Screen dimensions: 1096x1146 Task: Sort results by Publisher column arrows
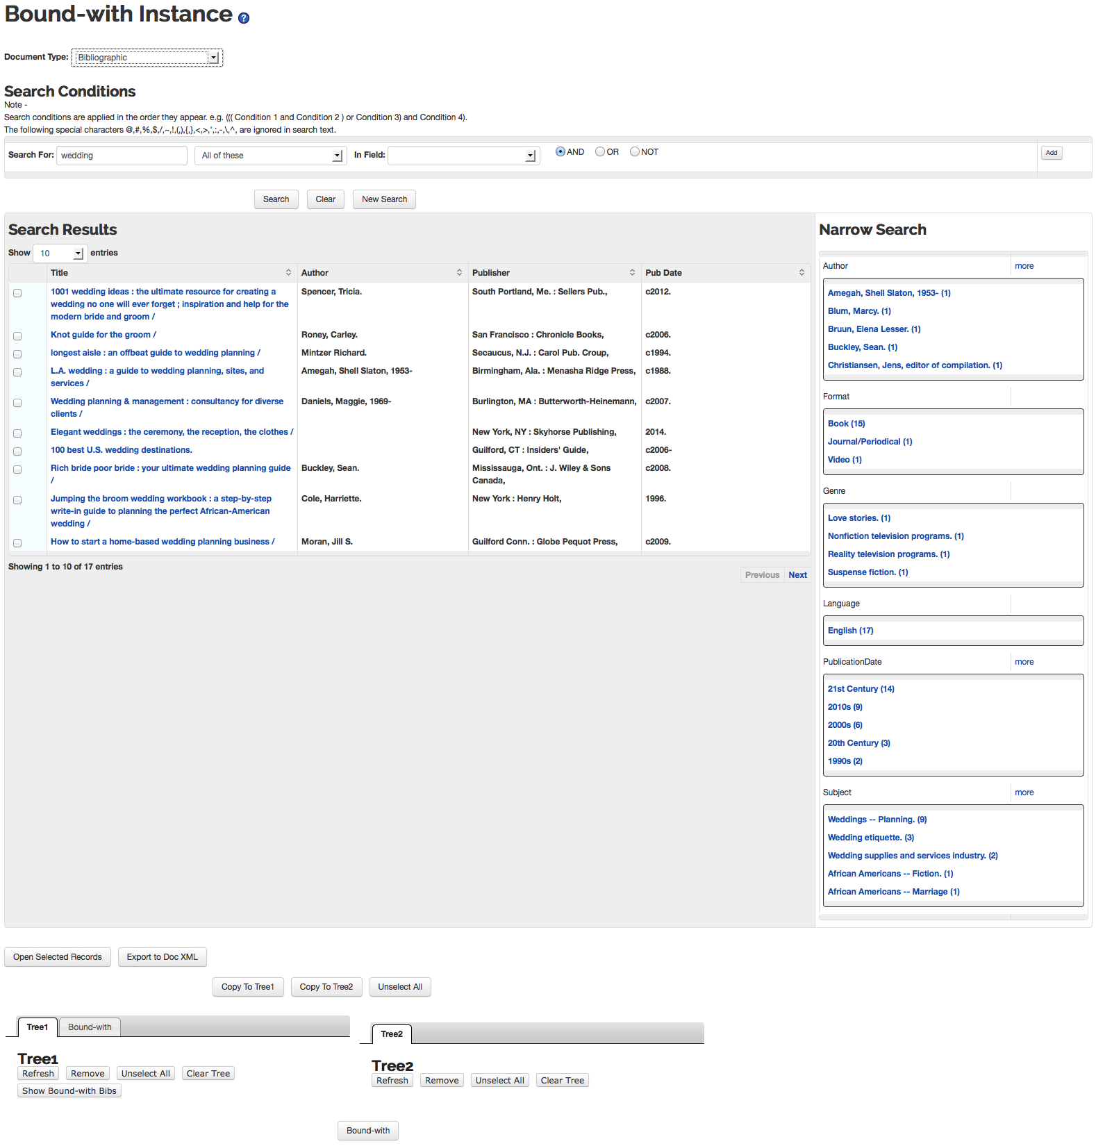click(632, 272)
